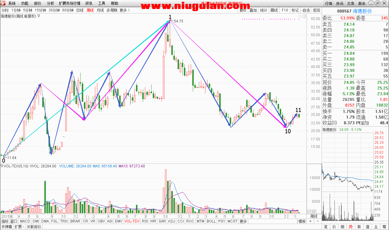This screenshot has height=230, width=389.
Task: Switch to the 月线 period tab
Action: [x=100, y=10]
